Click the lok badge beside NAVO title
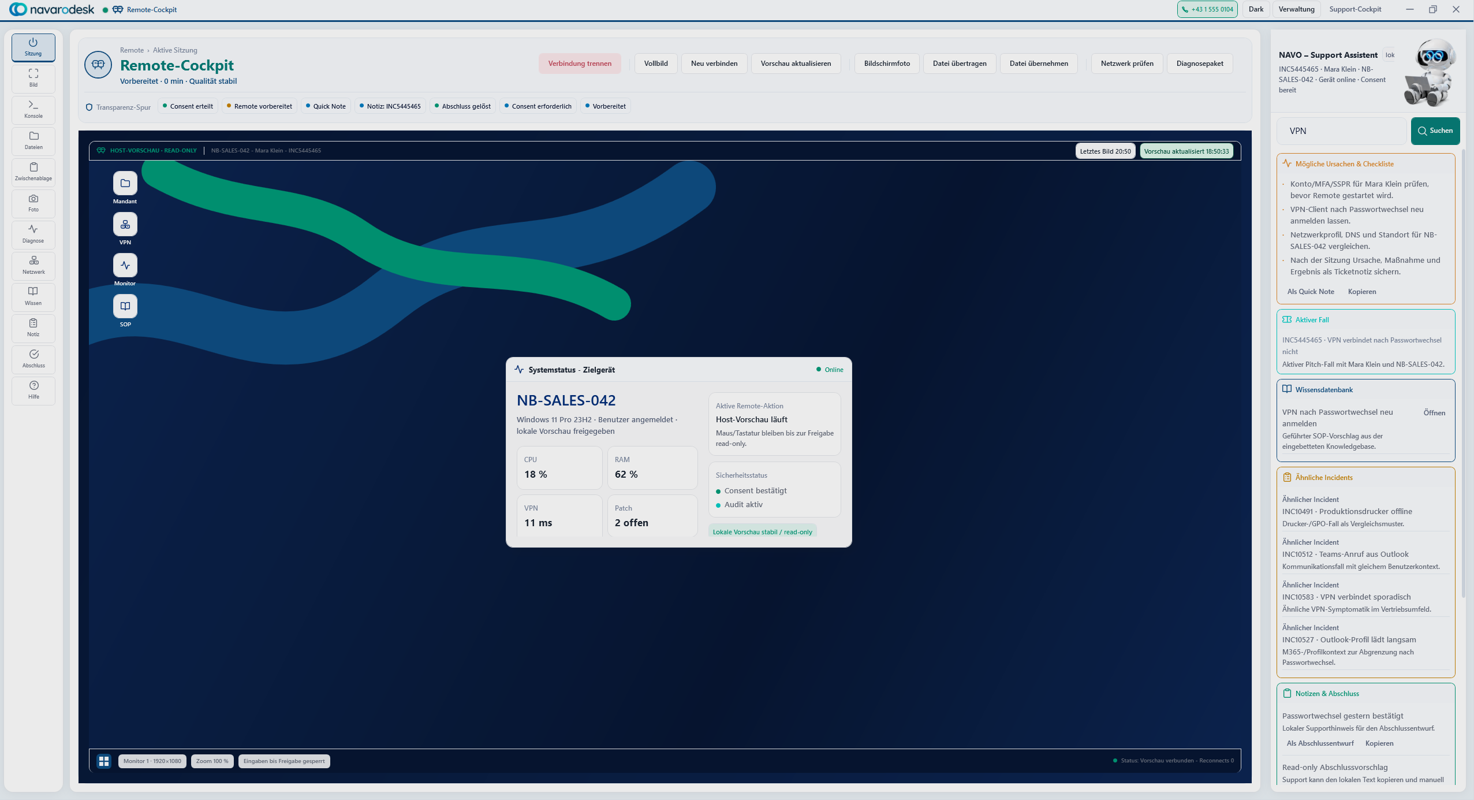 1390,55
